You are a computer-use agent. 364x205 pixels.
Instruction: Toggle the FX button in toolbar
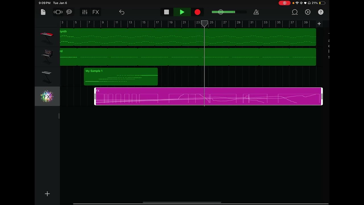(96, 12)
